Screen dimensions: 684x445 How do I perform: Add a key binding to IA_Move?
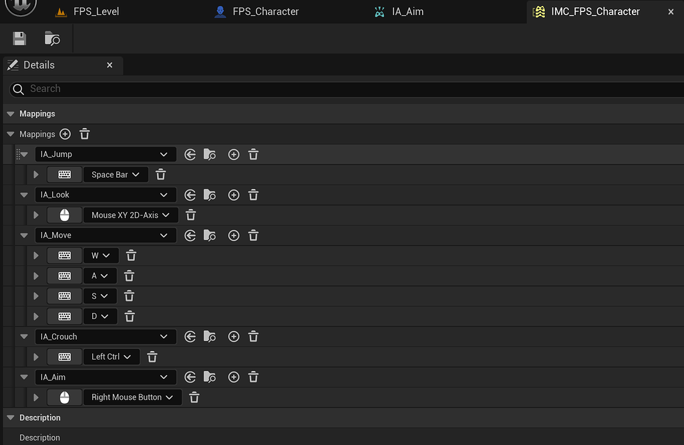pyautogui.click(x=234, y=236)
